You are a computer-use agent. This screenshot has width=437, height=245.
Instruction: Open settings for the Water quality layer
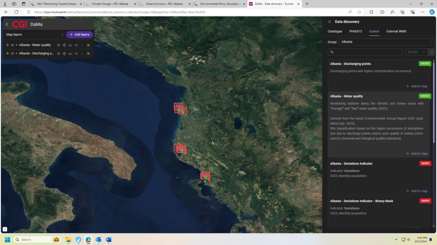click(x=64, y=45)
